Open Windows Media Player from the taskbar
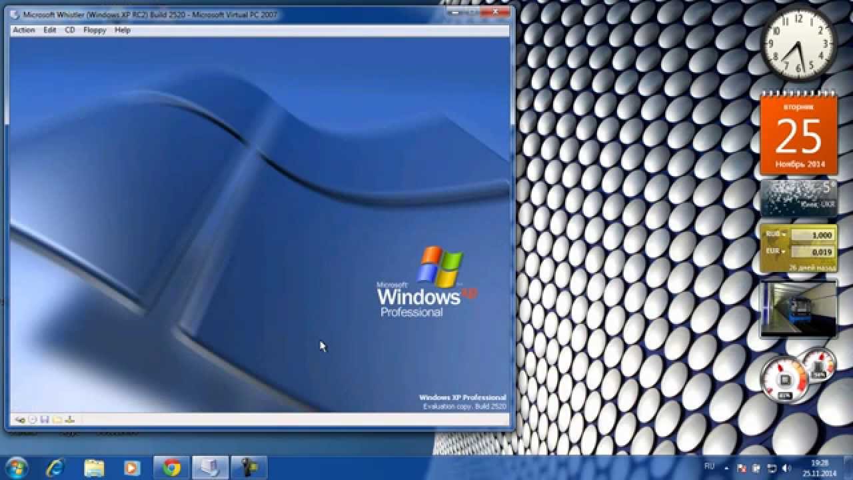The width and height of the screenshot is (853, 480). [x=132, y=468]
